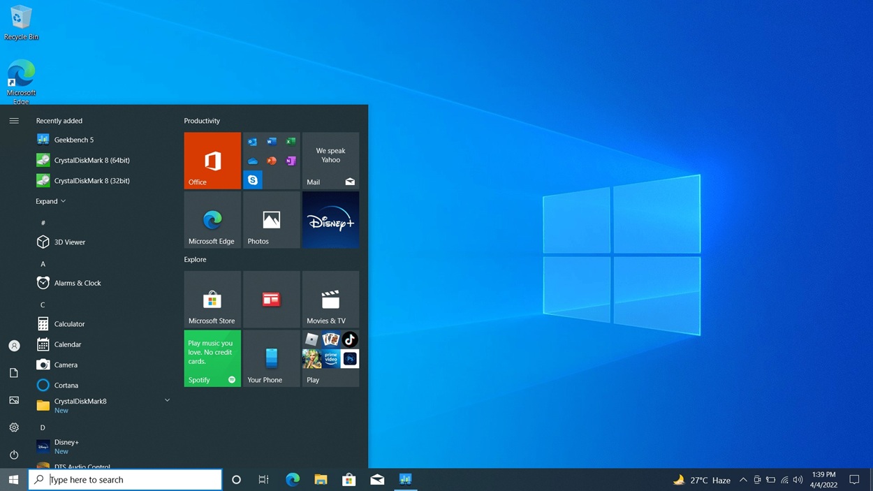Click the taskbar search box
The height and width of the screenshot is (491, 873).
[126, 480]
